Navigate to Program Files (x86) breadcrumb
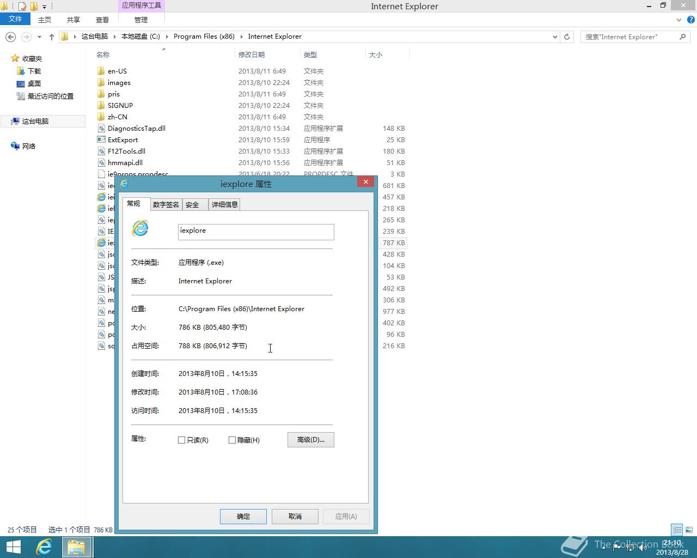This screenshot has width=697, height=558. click(x=204, y=37)
